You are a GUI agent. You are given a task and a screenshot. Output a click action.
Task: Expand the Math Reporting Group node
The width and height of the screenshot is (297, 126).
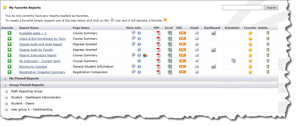(x=6, y=92)
